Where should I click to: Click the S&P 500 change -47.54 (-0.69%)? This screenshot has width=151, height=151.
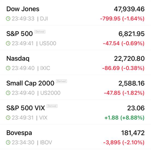tap(123, 44)
